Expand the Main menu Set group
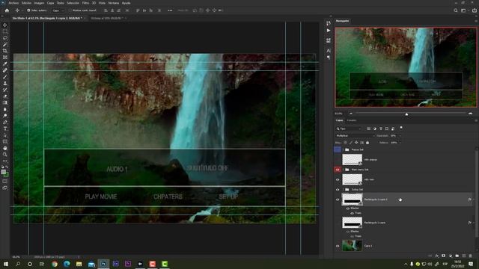The width and height of the screenshot is (479, 269). pos(343,170)
